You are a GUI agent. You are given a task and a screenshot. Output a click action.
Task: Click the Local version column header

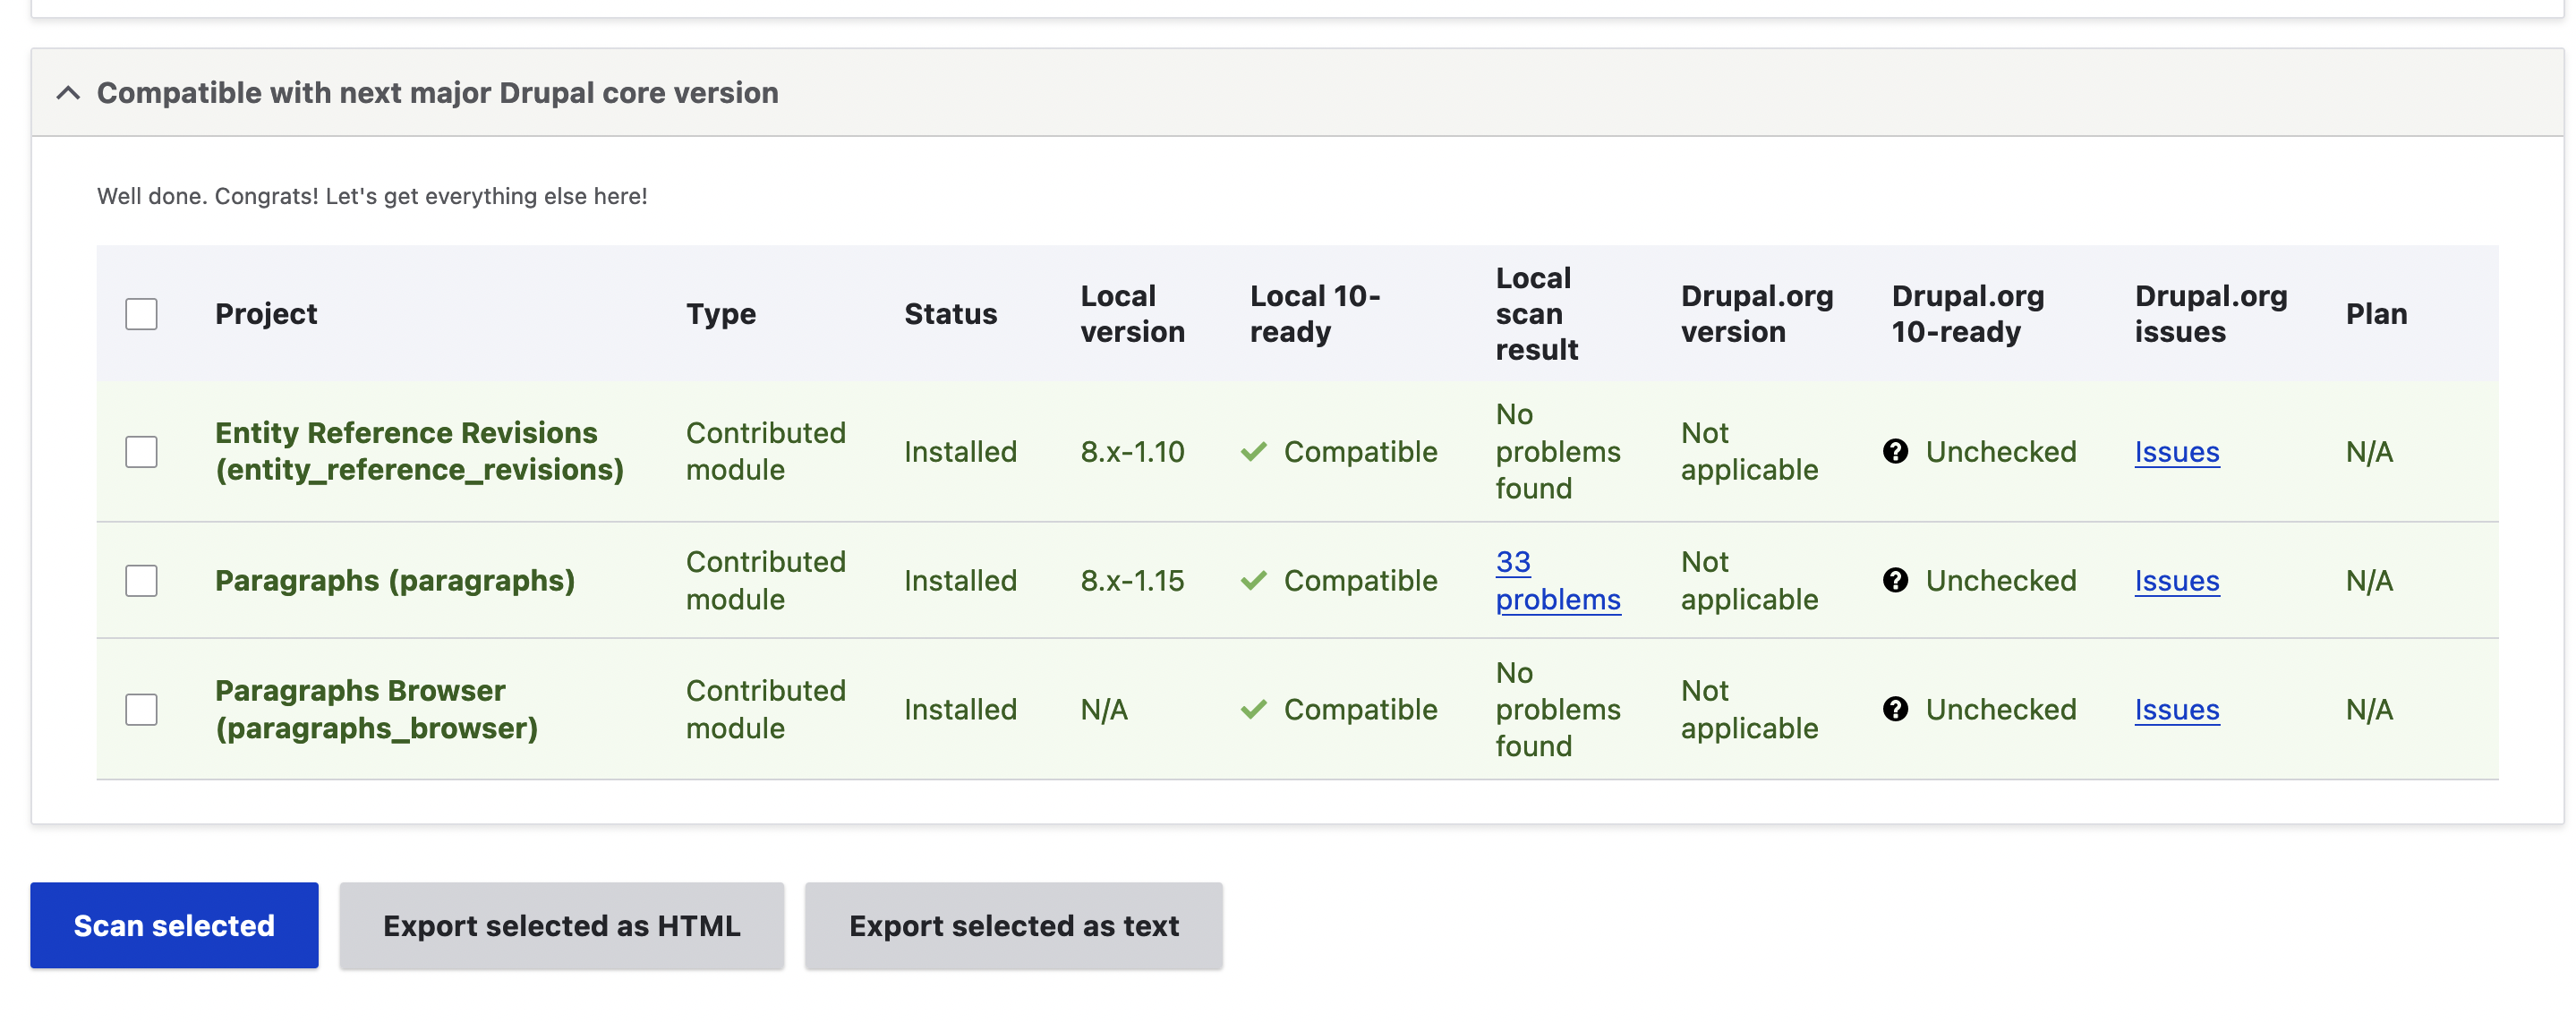1132,314
